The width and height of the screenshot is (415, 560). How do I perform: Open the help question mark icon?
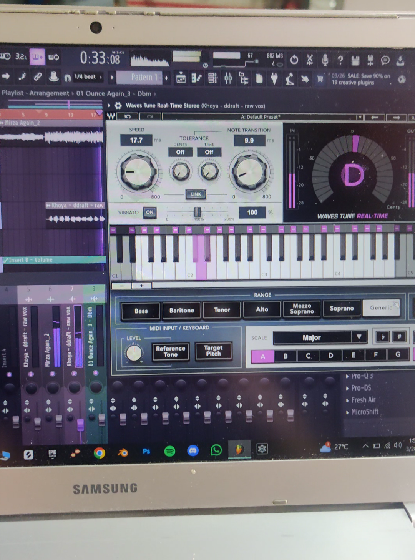coord(340,60)
